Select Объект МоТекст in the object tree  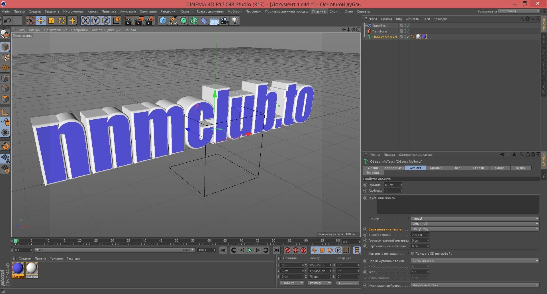pos(385,37)
